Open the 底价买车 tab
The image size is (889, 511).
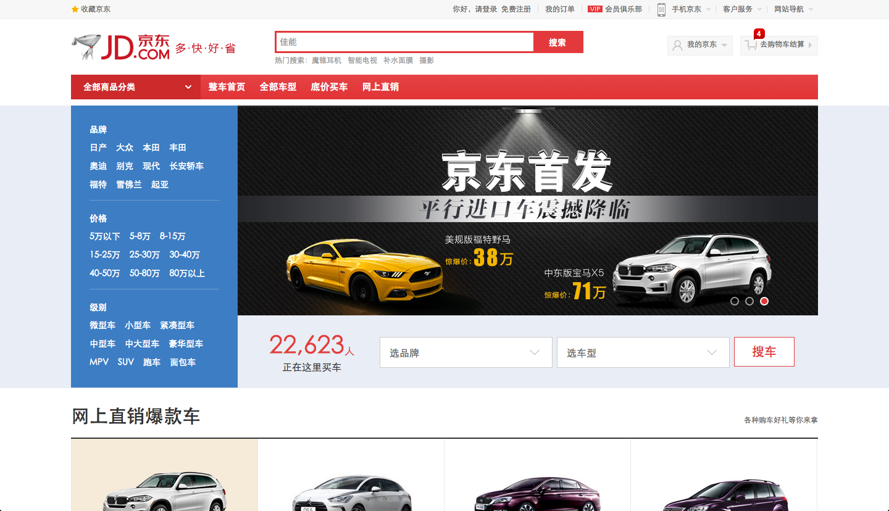tap(329, 87)
